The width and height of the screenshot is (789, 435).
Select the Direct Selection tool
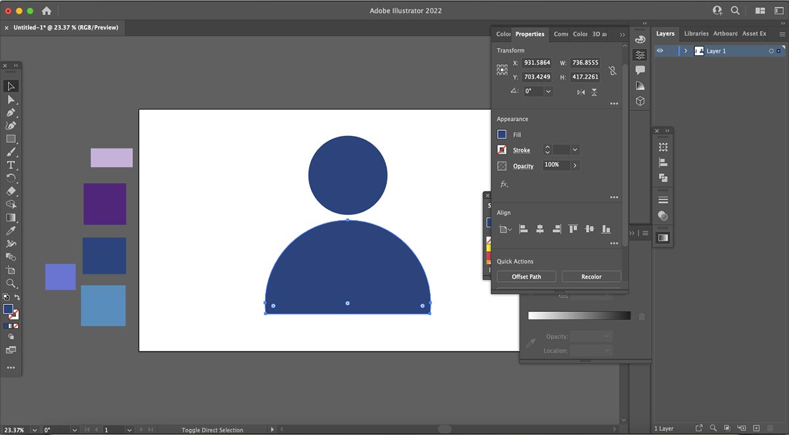pos(11,99)
